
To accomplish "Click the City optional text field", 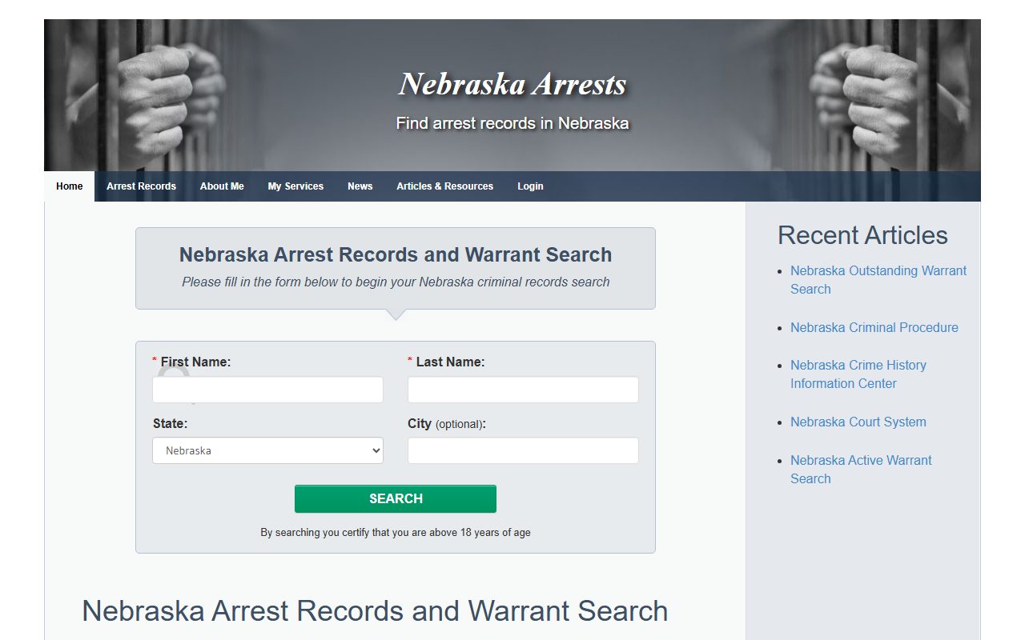I will pos(523,450).
